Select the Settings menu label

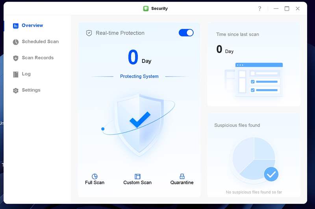click(31, 90)
